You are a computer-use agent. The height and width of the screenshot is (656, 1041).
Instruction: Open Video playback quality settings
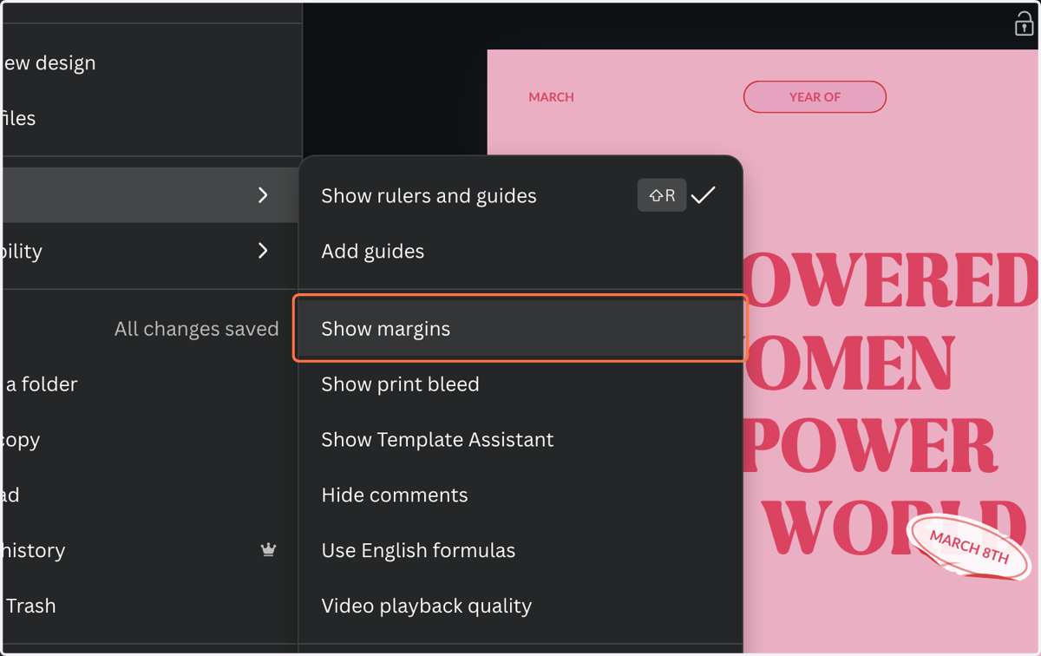point(520,606)
